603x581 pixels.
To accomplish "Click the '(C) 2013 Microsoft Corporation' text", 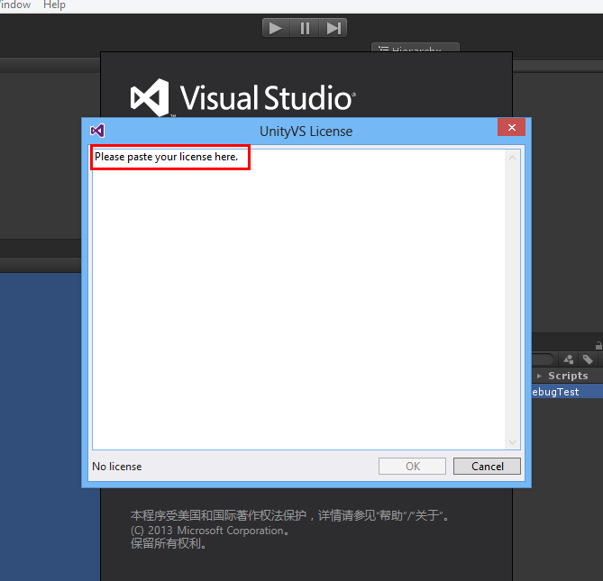I will tap(210, 531).
